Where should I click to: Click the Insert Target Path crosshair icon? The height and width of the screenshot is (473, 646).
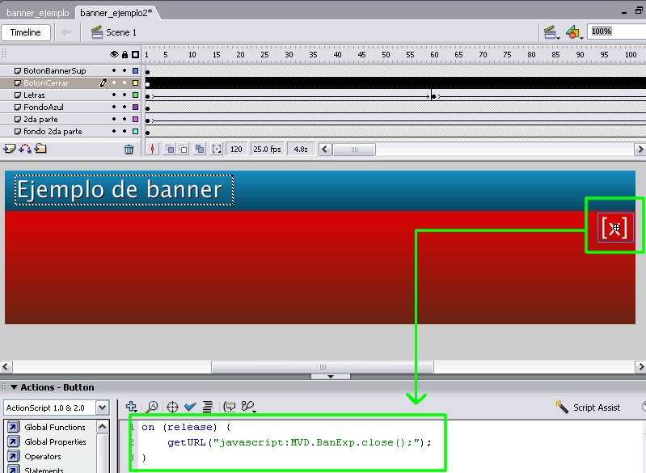point(171,407)
